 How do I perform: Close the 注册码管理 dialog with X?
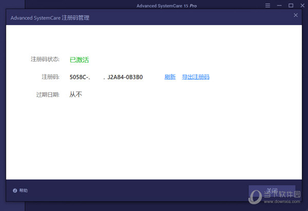(x=296, y=15)
